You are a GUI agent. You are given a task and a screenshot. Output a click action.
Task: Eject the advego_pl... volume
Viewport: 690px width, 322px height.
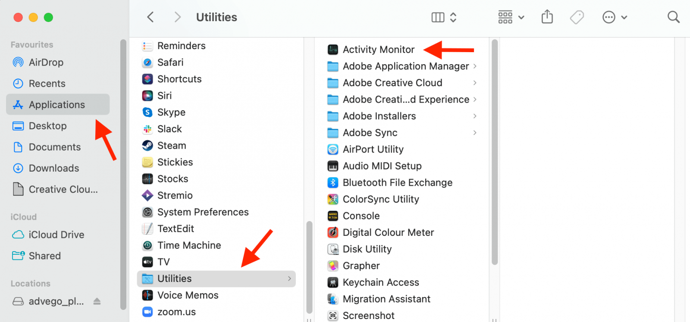tap(97, 301)
